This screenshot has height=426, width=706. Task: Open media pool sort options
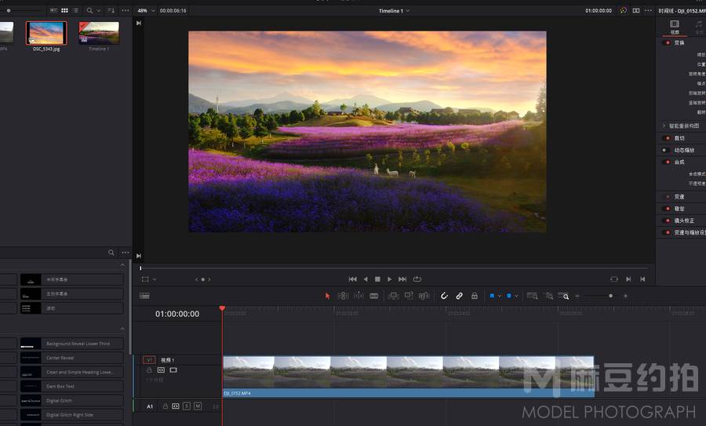click(x=111, y=10)
